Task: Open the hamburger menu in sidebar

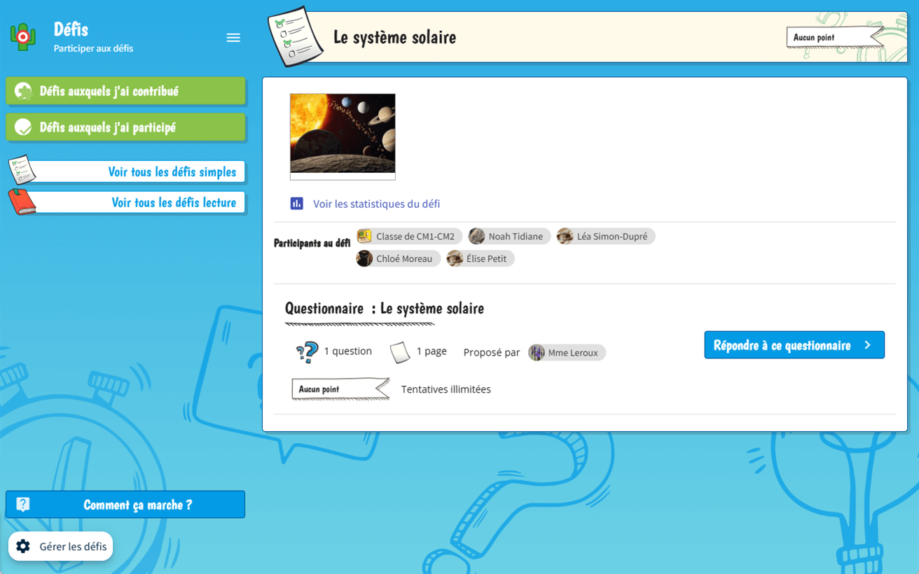Action: tap(233, 38)
